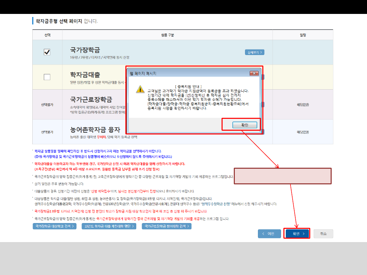This screenshot has height=275, width=367.
Task: Click the yellow warning icon in the dialog
Action: (x=140, y=89)
